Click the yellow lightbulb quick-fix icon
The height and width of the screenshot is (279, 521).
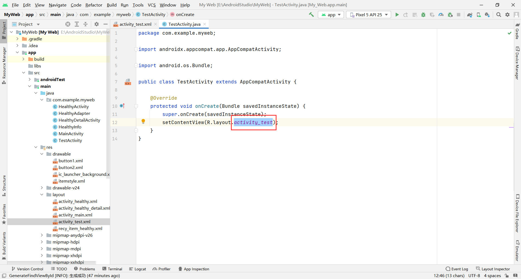point(143,121)
